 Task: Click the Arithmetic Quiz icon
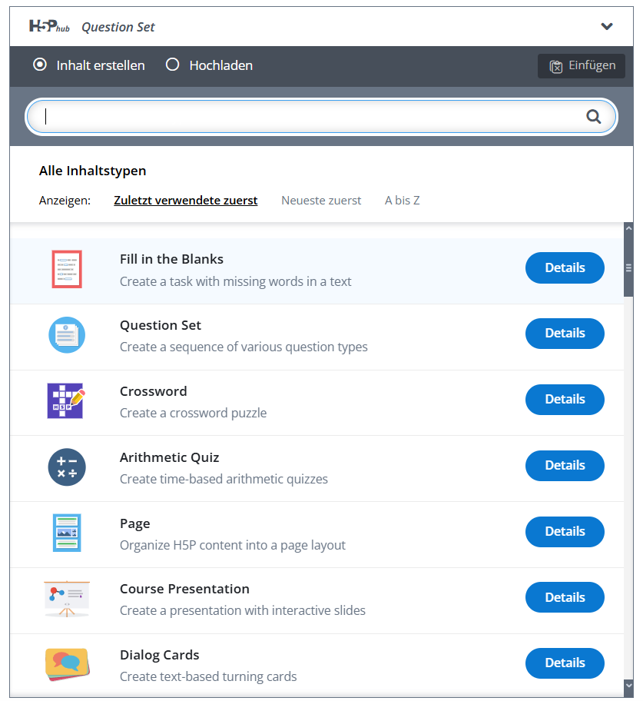[x=67, y=467]
